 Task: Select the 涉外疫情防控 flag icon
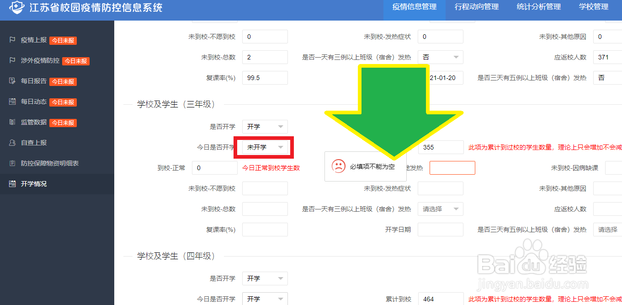pyautogui.click(x=12, y=61)
